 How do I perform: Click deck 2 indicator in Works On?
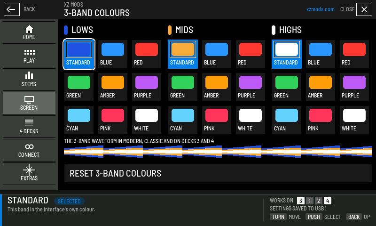coord(319,201)
